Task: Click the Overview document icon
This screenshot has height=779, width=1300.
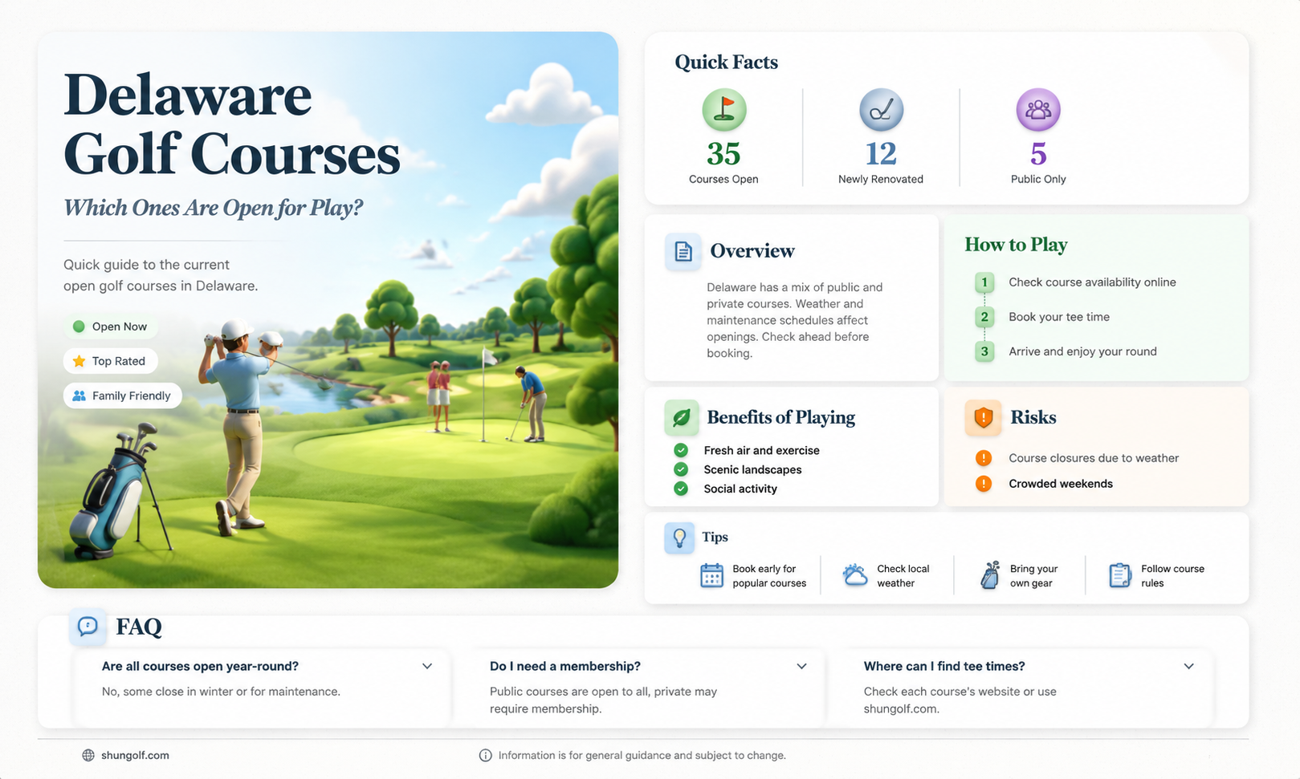Action: [683, 252]
